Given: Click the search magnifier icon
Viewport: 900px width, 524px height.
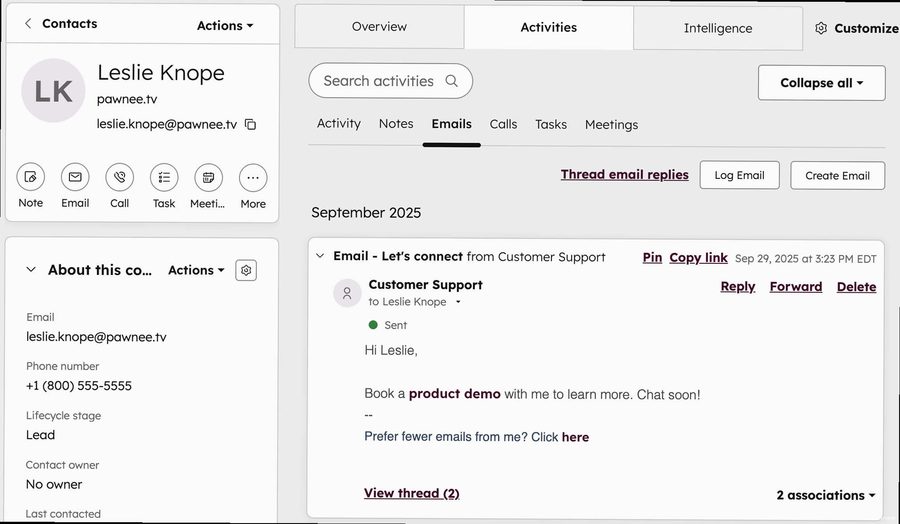Looking at the screenshot, I should click(451, 81).
